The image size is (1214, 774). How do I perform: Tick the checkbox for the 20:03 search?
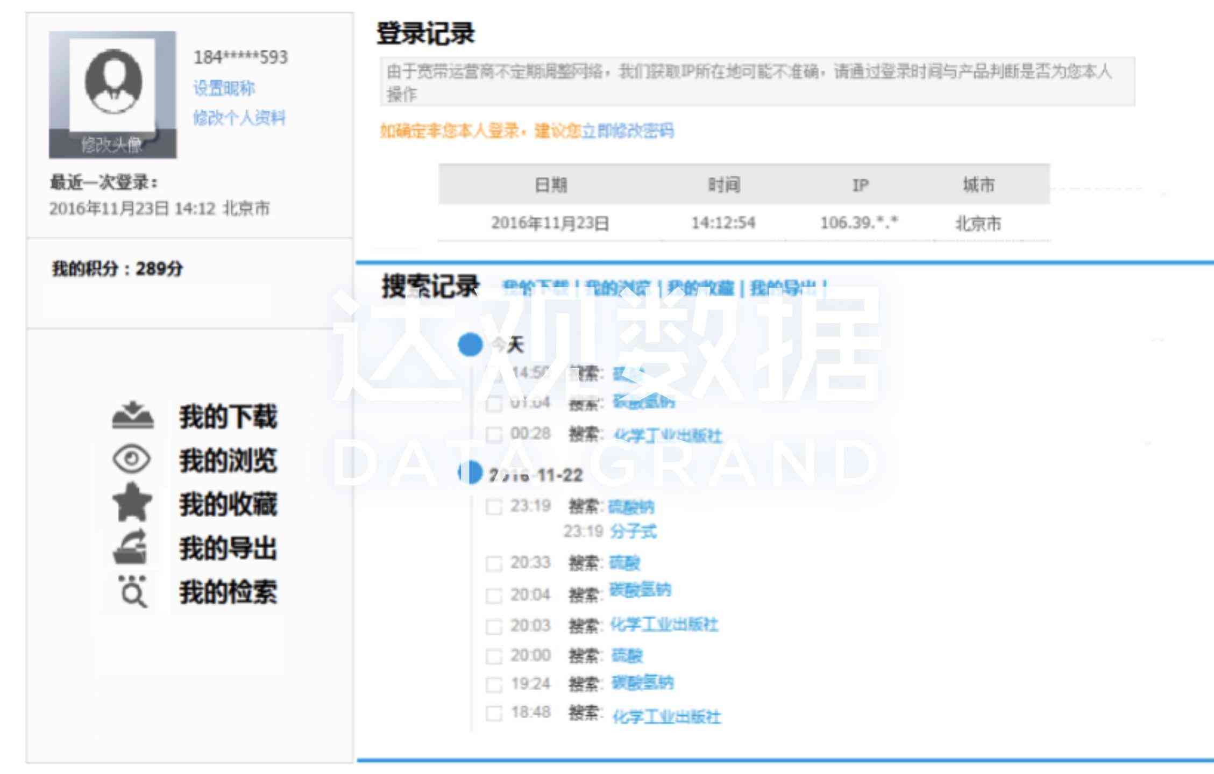[494, 627]
